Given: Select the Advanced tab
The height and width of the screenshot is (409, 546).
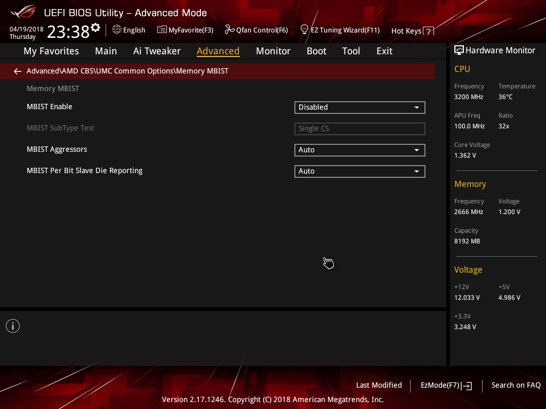Looking at the screenshot, I should (218, 51).
